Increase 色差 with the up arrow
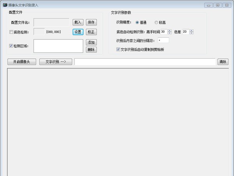 pyautogui.click(x=191, y=30)
